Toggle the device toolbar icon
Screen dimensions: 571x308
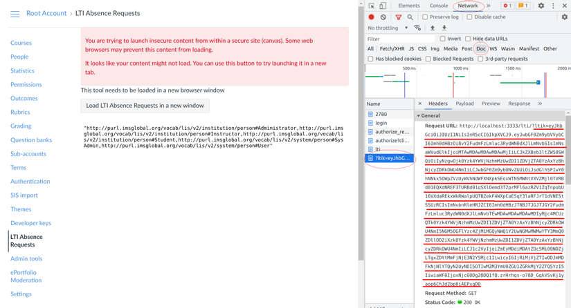383,6
